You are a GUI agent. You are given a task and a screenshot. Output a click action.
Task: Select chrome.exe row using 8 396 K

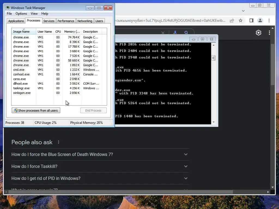[59, 42]
